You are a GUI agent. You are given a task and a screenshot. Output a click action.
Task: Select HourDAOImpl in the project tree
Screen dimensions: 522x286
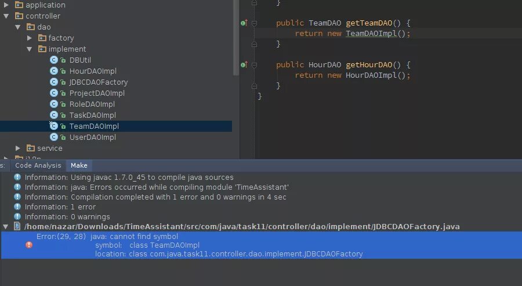pyautogui.click(x=93, y=71)
